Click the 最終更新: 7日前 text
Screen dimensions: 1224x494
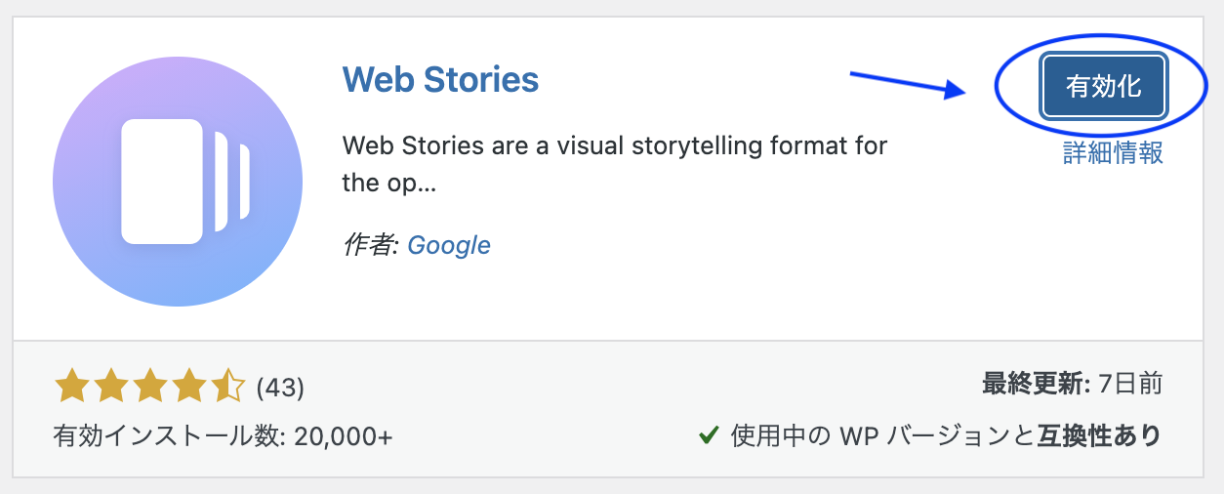click(1072, 384)
